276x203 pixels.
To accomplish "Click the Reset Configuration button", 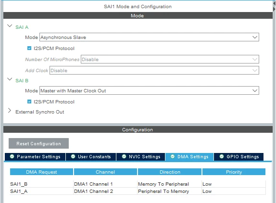I will [39, 143].
